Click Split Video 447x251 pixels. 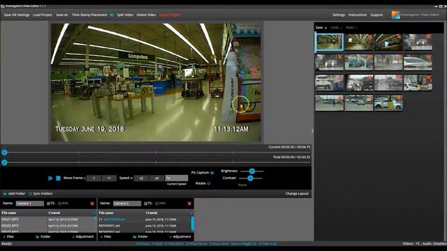point(125,15)
